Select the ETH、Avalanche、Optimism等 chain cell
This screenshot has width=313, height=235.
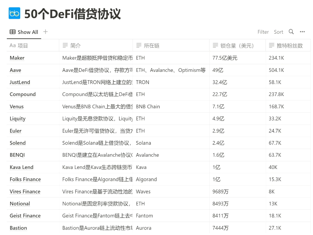(x=171, y=70)
